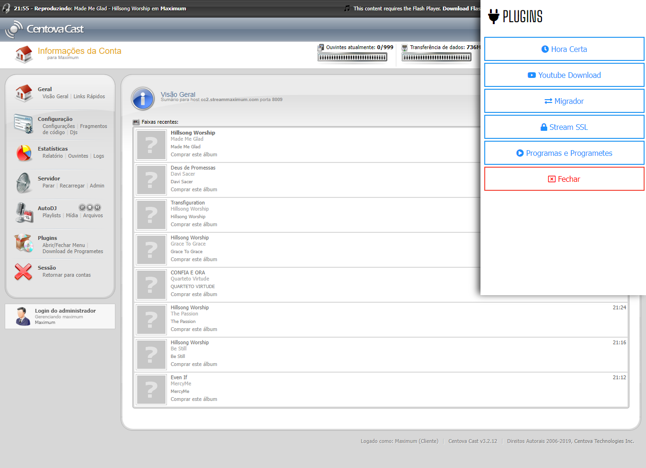The image size is (646, 468).
Task: Open Programas e Programetes plugin
Action: click(x=564, y=153)
